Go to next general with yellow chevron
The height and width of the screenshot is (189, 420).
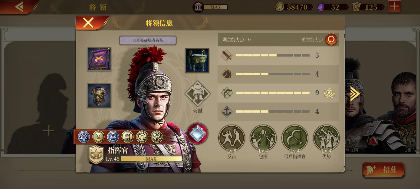355,93
